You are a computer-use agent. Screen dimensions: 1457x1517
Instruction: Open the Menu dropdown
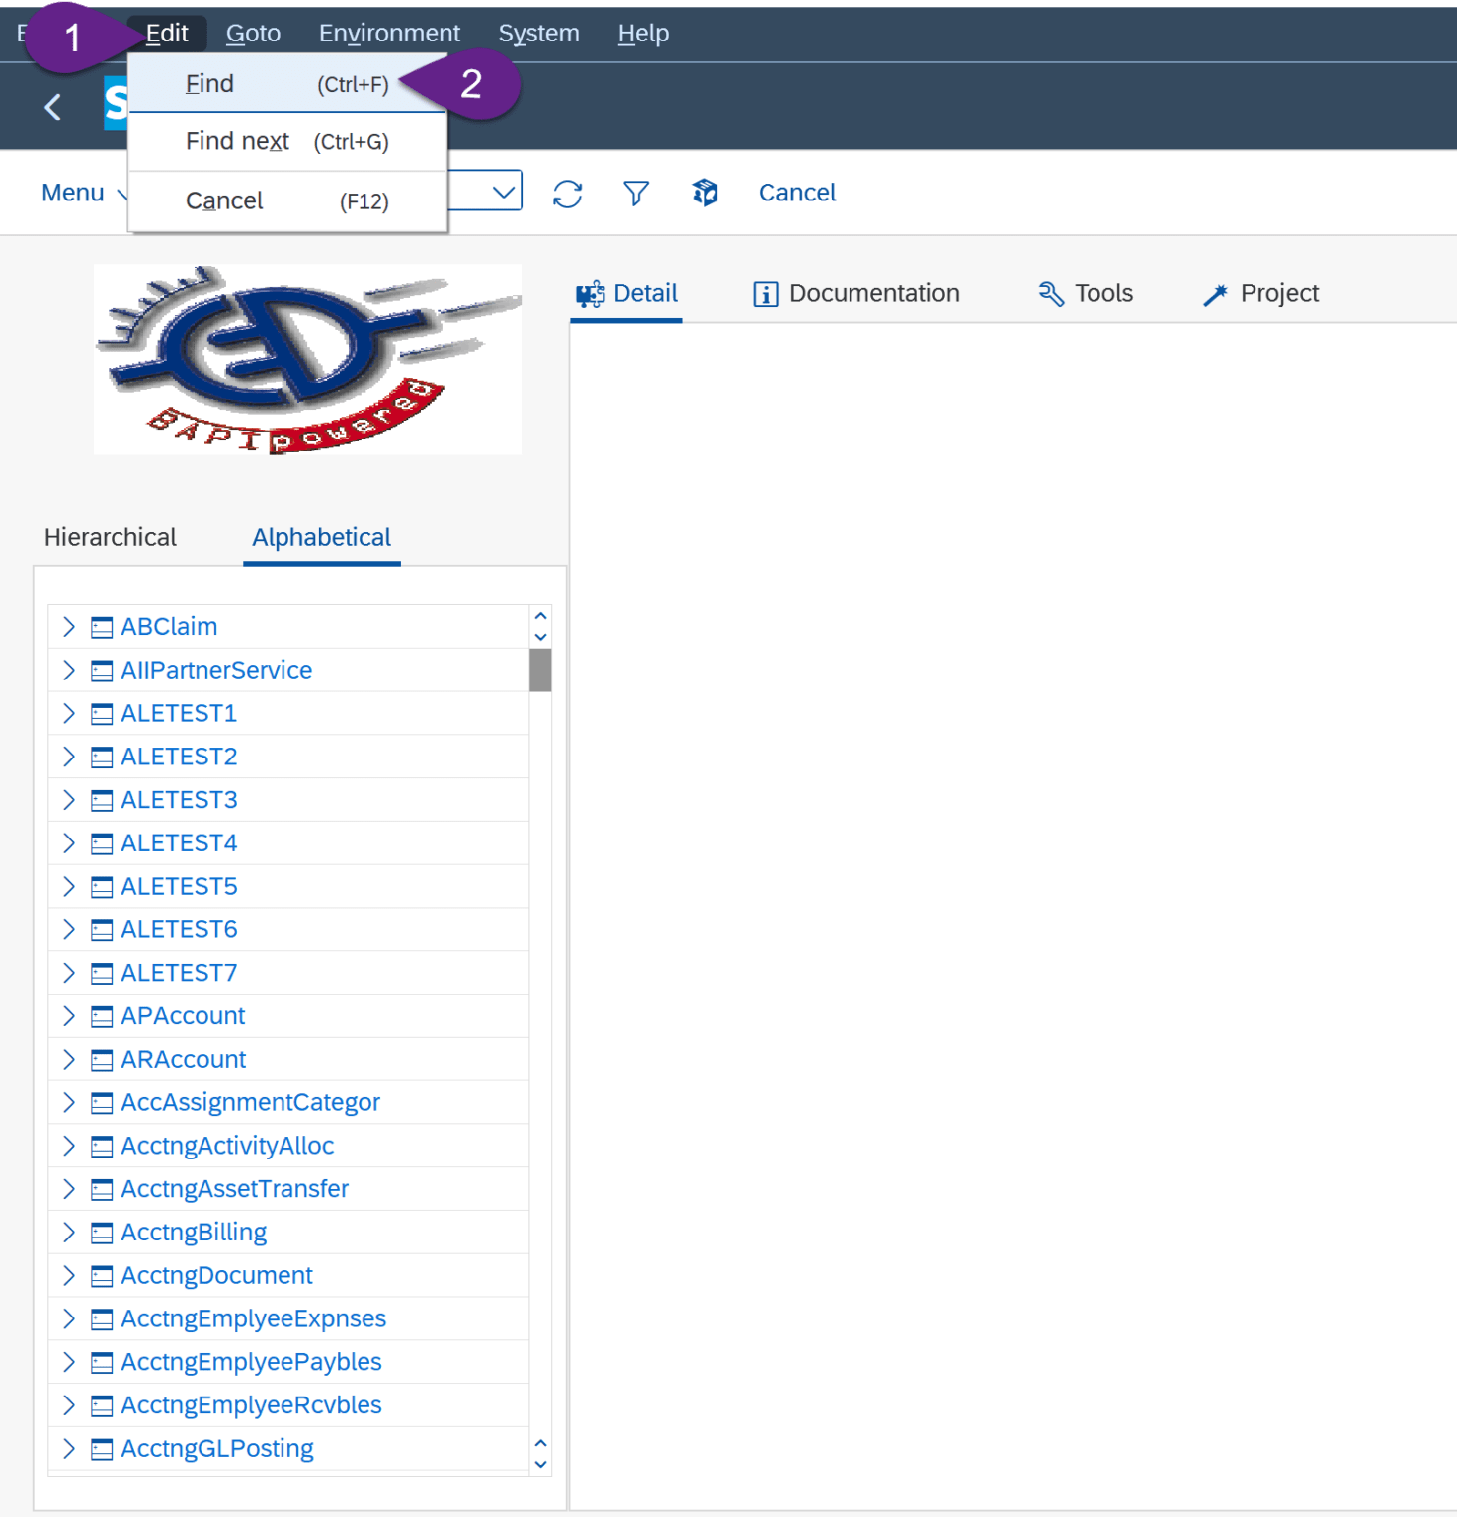coord(82,192)
